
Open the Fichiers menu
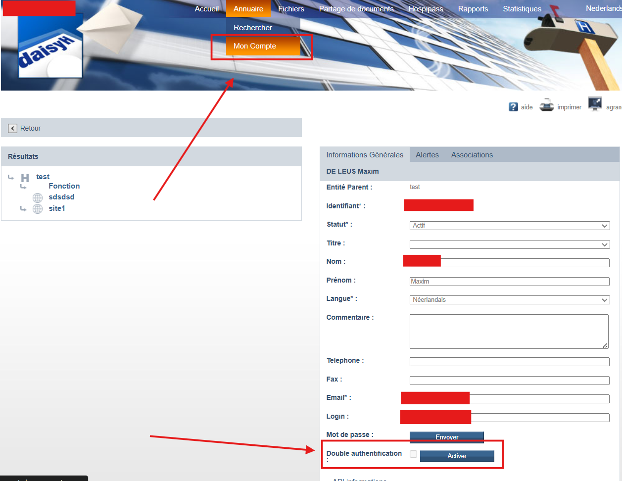tap(291, 9)
